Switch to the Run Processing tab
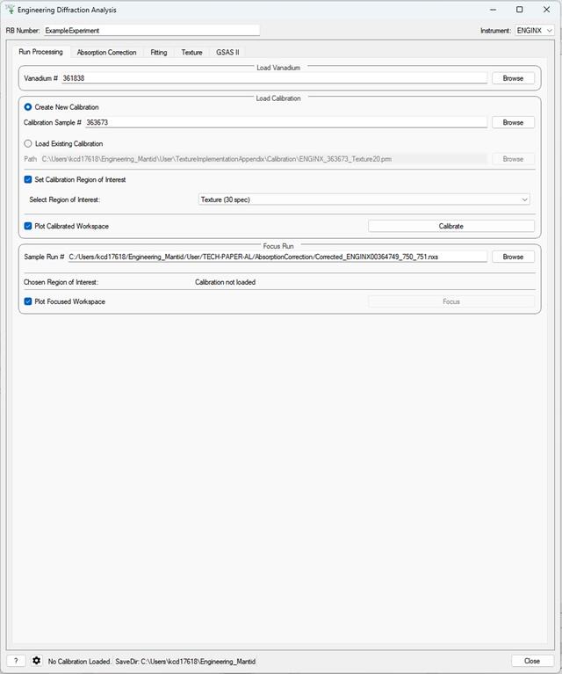The width and height of the screenshot is (562, 674). click(40, 52)
